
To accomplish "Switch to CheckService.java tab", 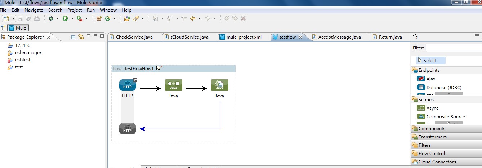I will click(134, 37).
